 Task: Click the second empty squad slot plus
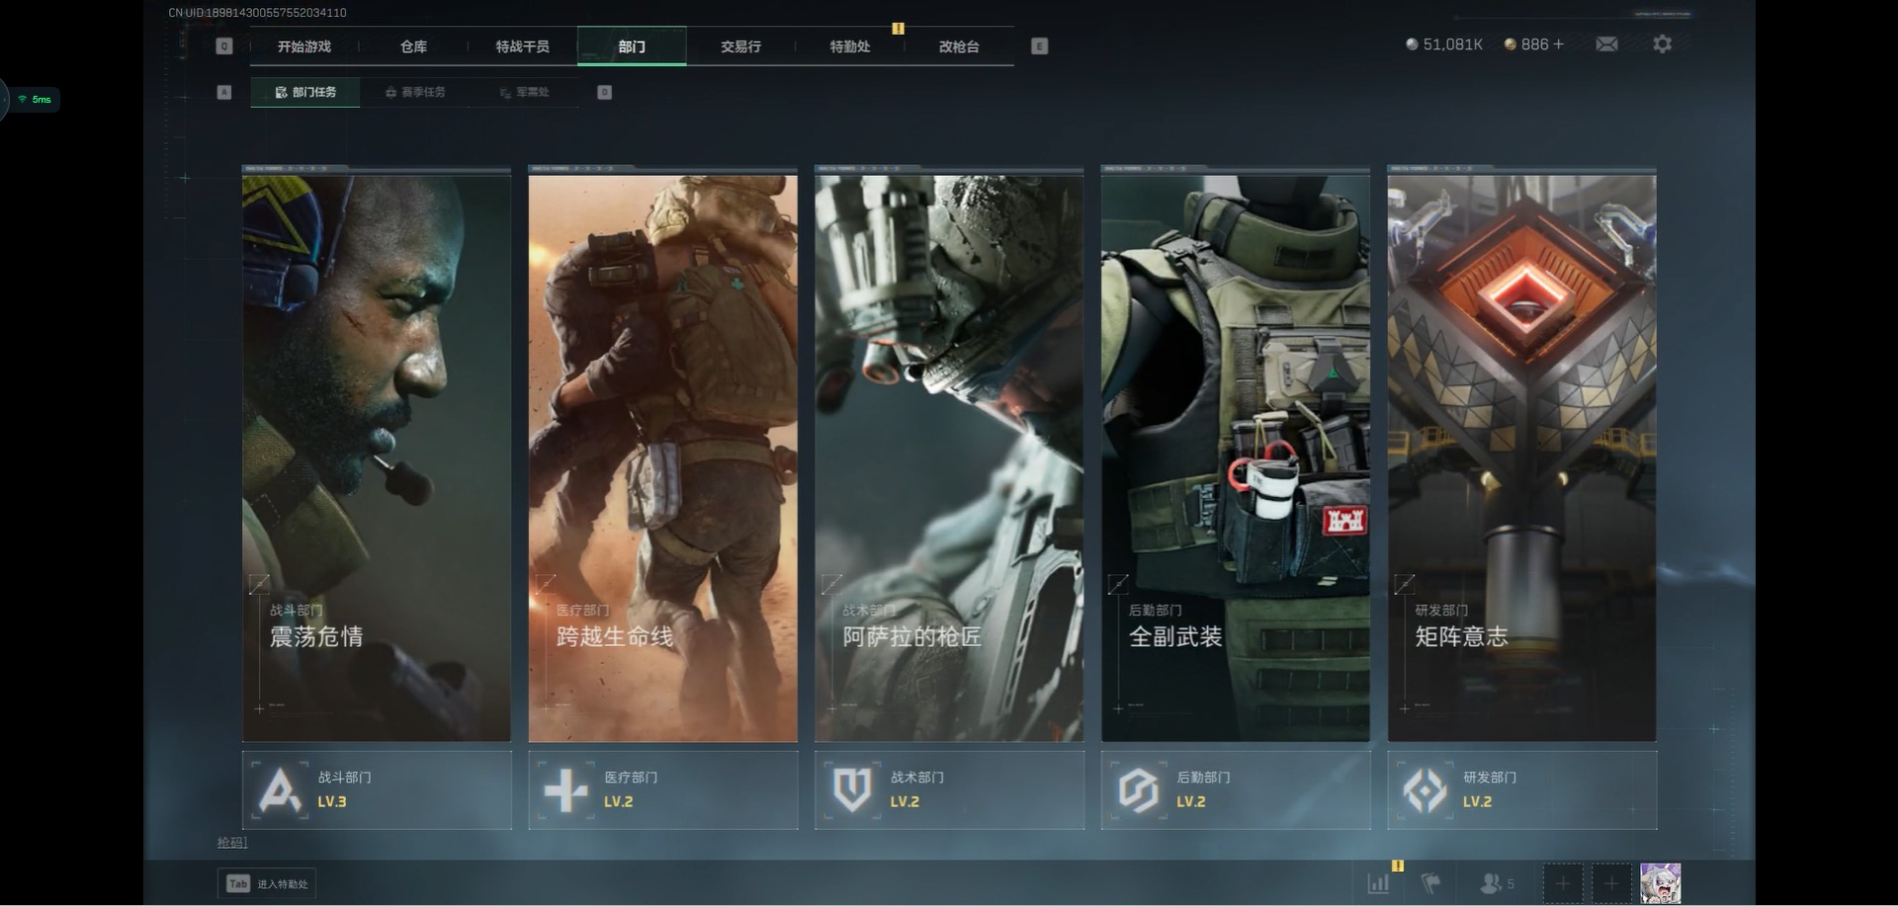[1611, 883]
